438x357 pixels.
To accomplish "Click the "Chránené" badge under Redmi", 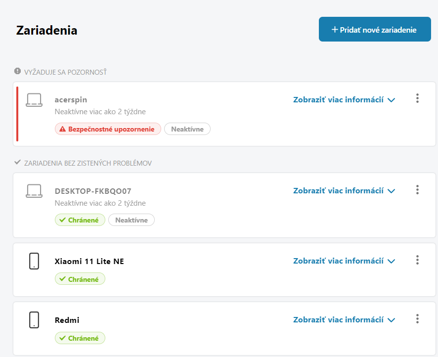I will pyautogui.click(x=80, y=338).
